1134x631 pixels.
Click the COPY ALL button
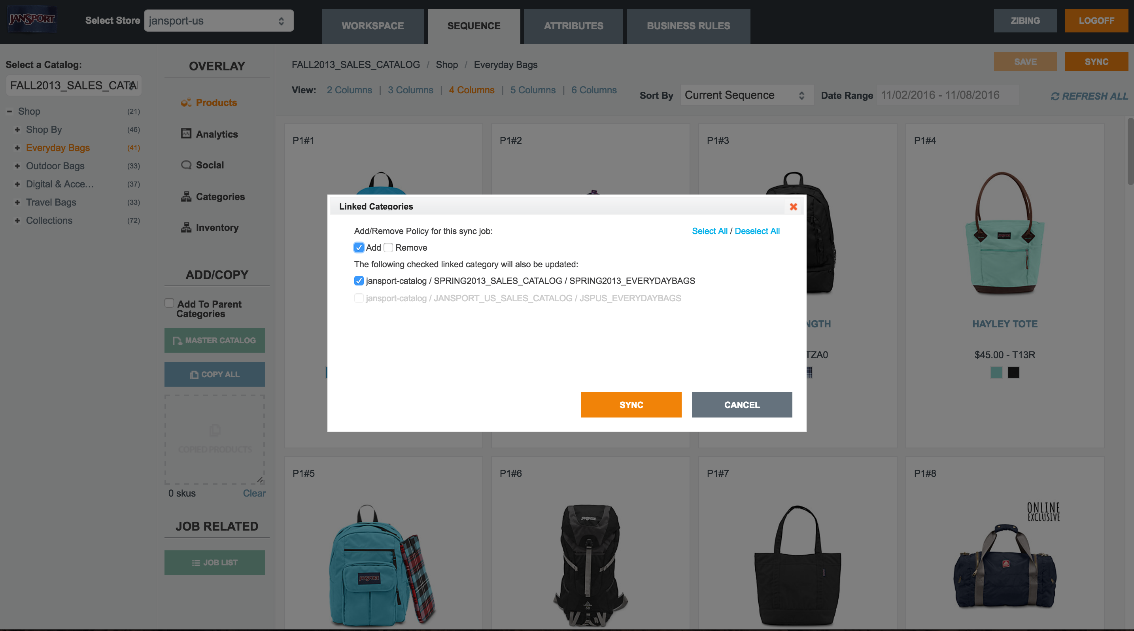pos(215,374)
